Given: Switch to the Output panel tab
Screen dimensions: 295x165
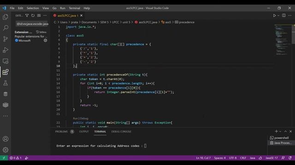Looking at the screenshot, I should 84,132.
